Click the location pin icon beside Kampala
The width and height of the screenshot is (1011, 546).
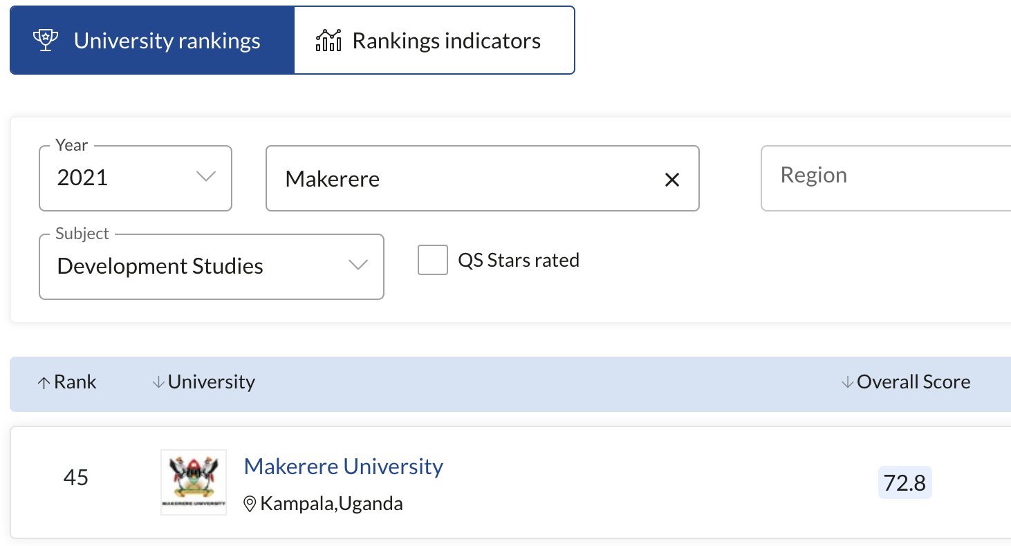point(250,504)
